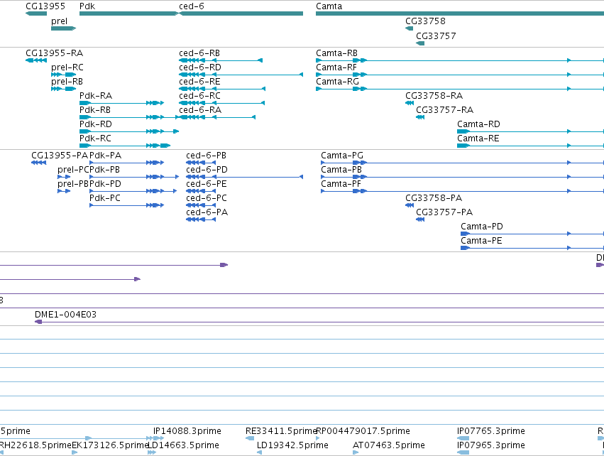Click protein ced-6-PE
This screenshot has height=456, width=604.
pos(207,184)
